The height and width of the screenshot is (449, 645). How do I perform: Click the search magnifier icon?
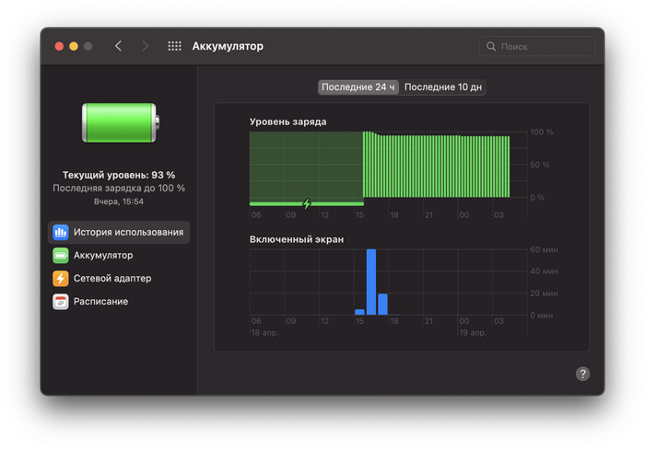tap(491, 46)
